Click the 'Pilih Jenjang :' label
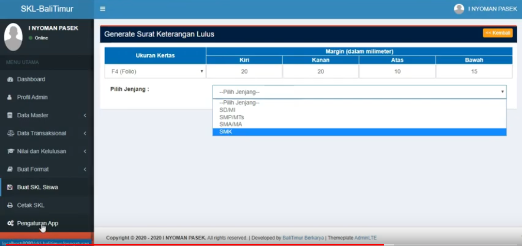 coord(130,89)
